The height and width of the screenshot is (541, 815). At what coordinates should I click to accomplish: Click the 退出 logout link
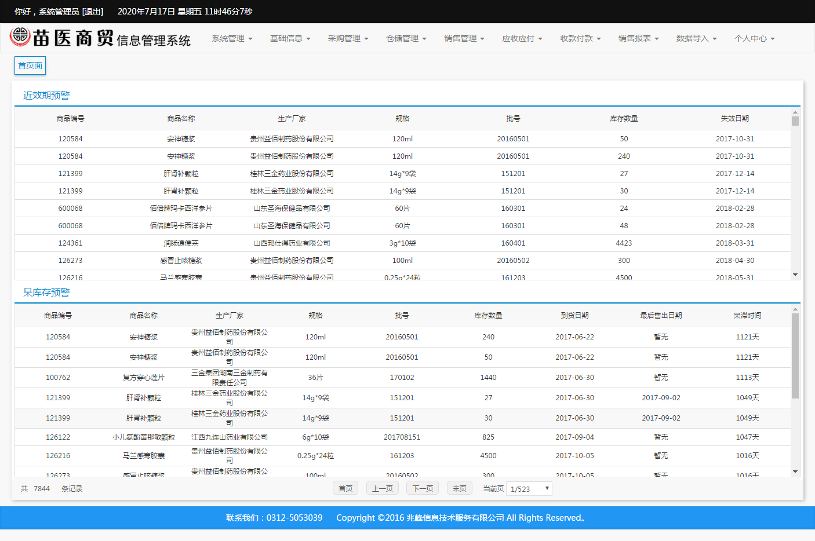point(93,12)
